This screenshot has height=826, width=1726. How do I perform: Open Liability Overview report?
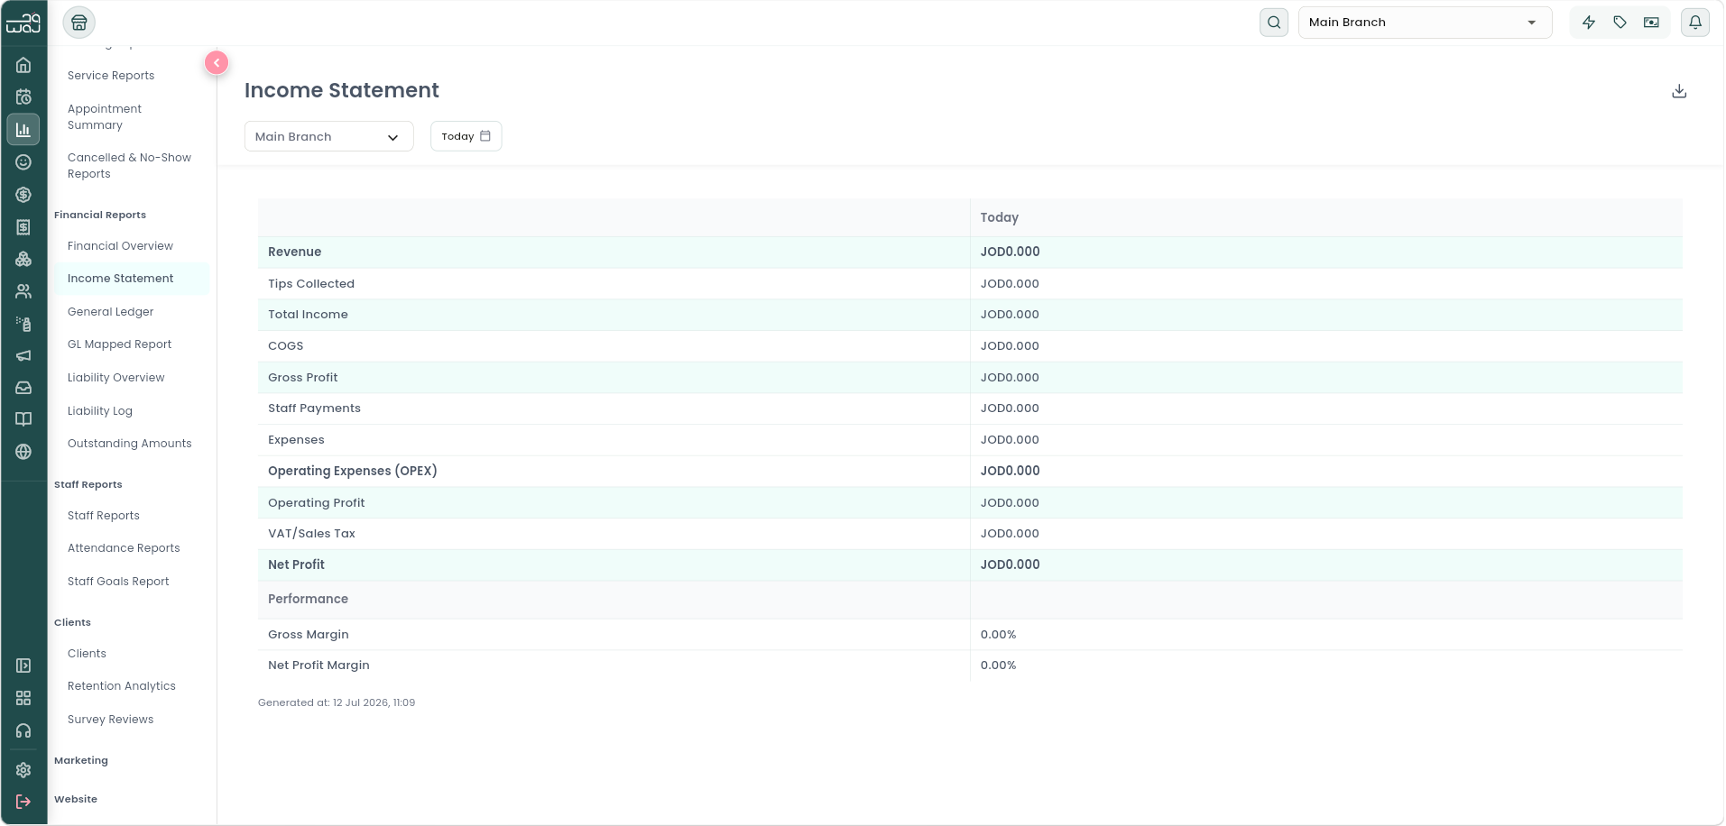click(x=115, y=378)
